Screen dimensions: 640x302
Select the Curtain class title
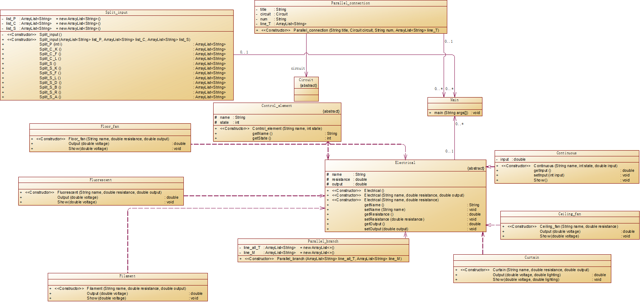[532, 258]
